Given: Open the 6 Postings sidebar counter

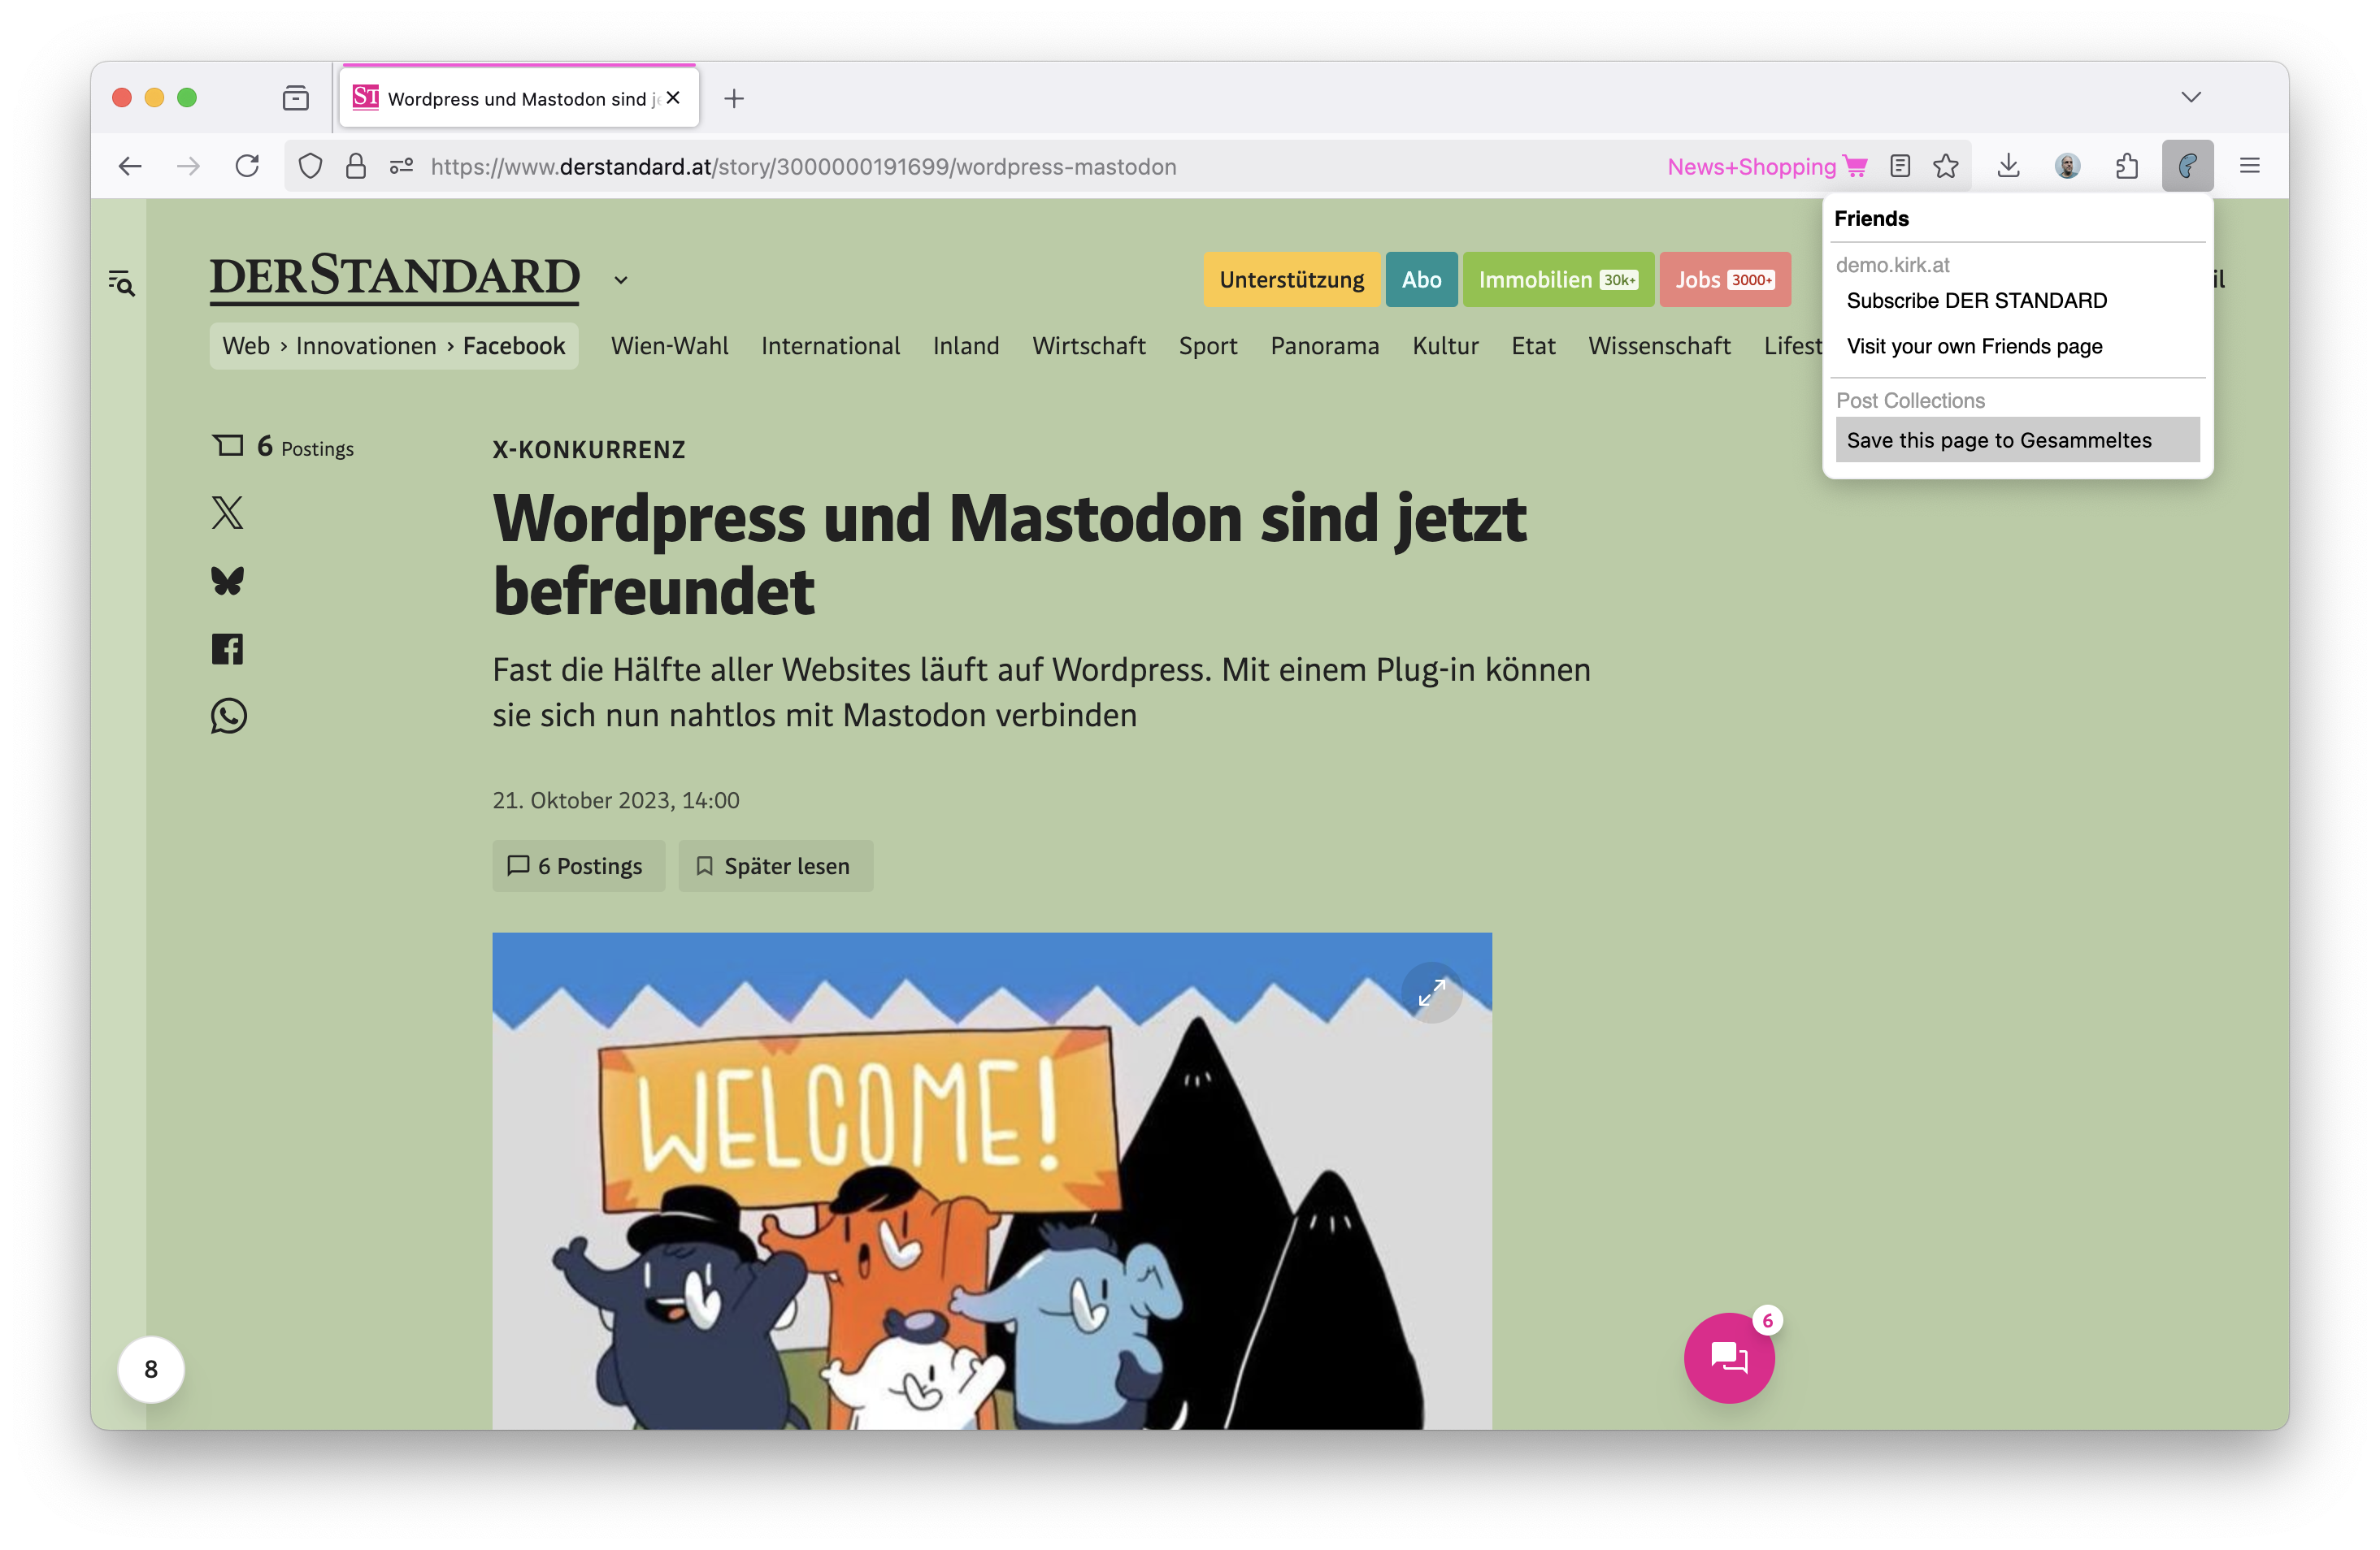Looking at the screenshot, I should click(283, 447).
